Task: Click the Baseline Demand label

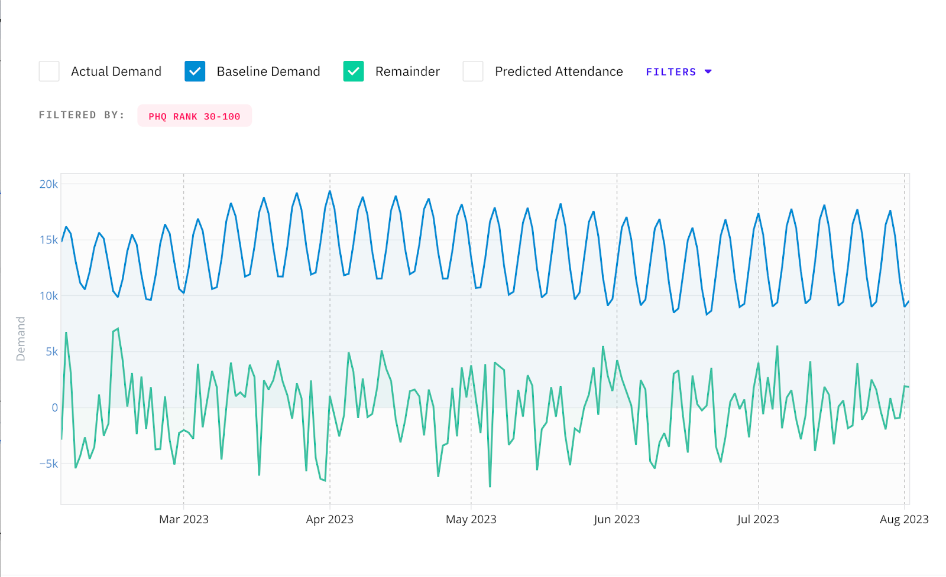Action: pyautogui.click(x=268, y=71)
